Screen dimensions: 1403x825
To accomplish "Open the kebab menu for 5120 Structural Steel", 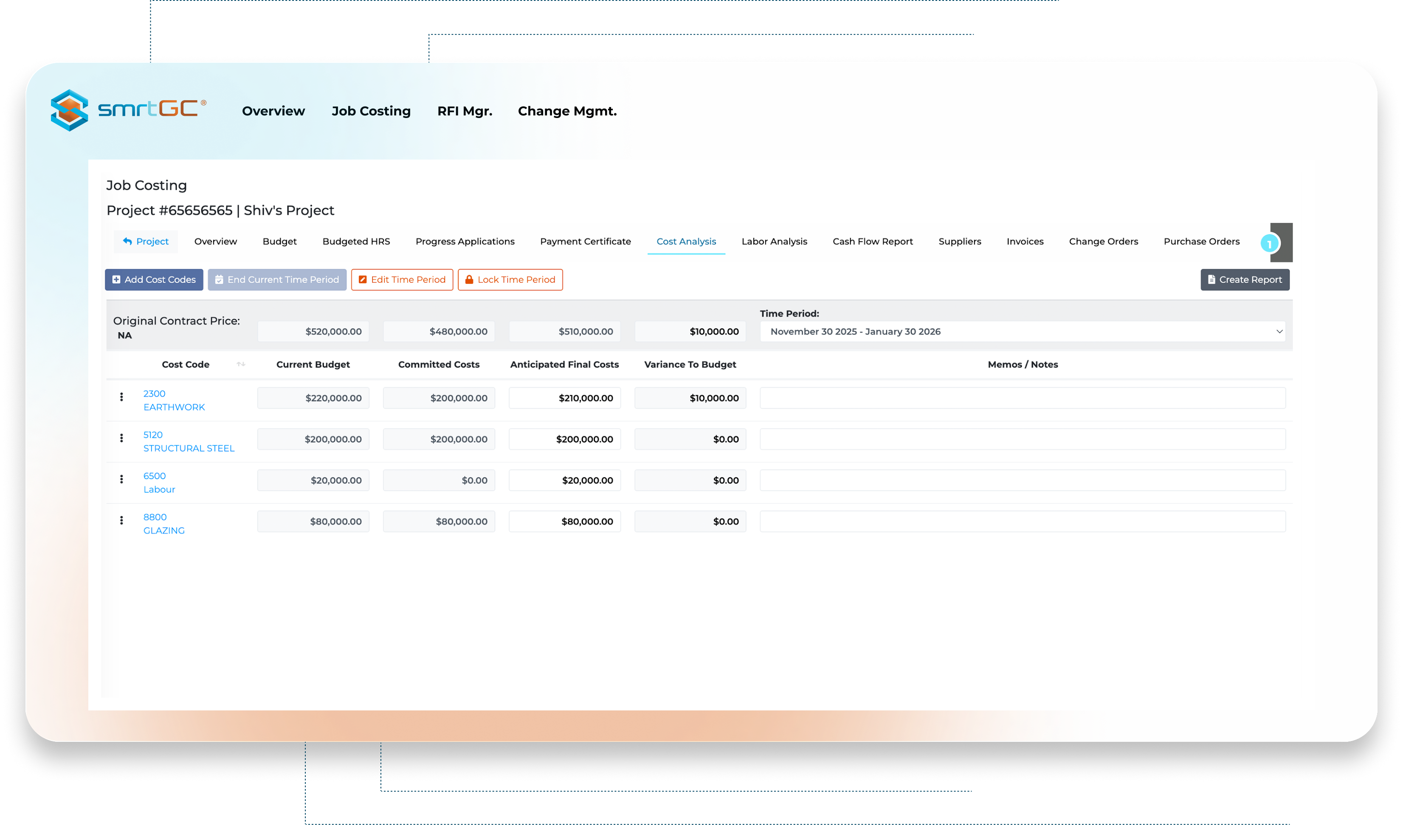I will tap(121, 438).
